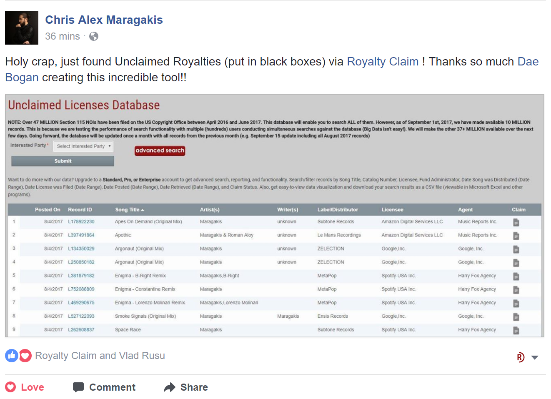
Task: Click the Comment button
Action: [x=104, y=387]
